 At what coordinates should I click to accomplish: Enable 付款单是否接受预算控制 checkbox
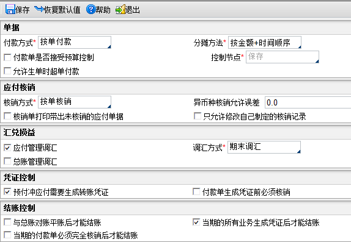[7, 57]
